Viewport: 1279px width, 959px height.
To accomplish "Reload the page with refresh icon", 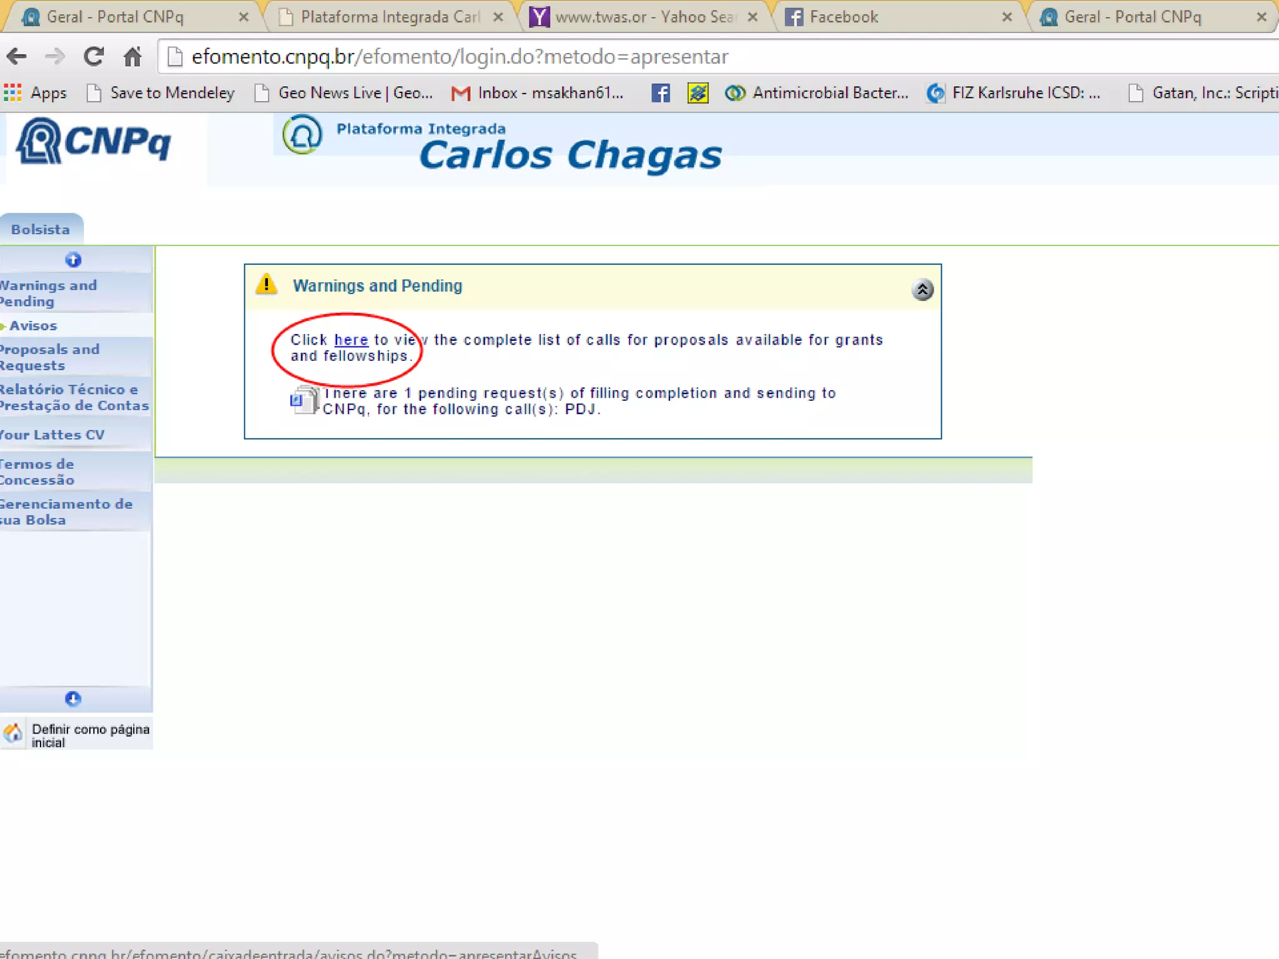I will tap(94, 57).
